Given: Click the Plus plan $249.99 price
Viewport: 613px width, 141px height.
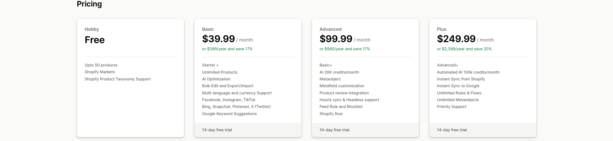Looking at the screenshot, I should (x=456, y=39).
